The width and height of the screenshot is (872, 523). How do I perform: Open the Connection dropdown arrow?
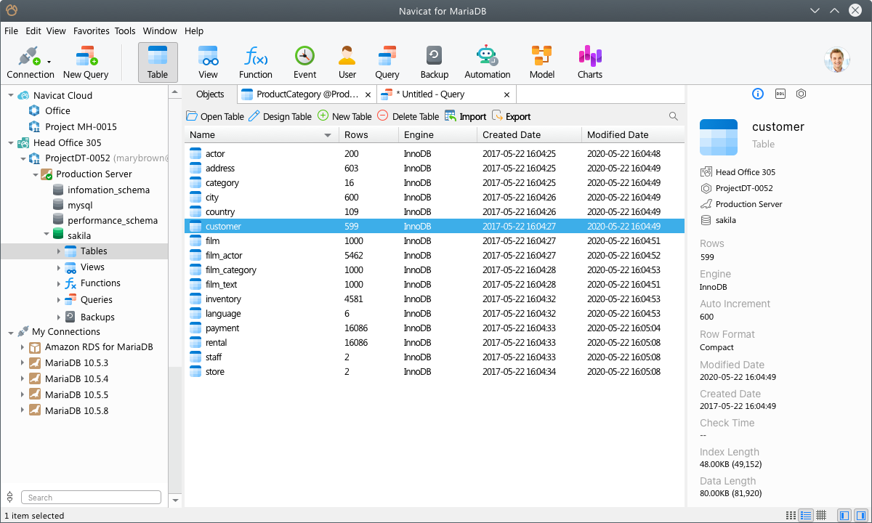pyautogui.click(x=49, y=62)
